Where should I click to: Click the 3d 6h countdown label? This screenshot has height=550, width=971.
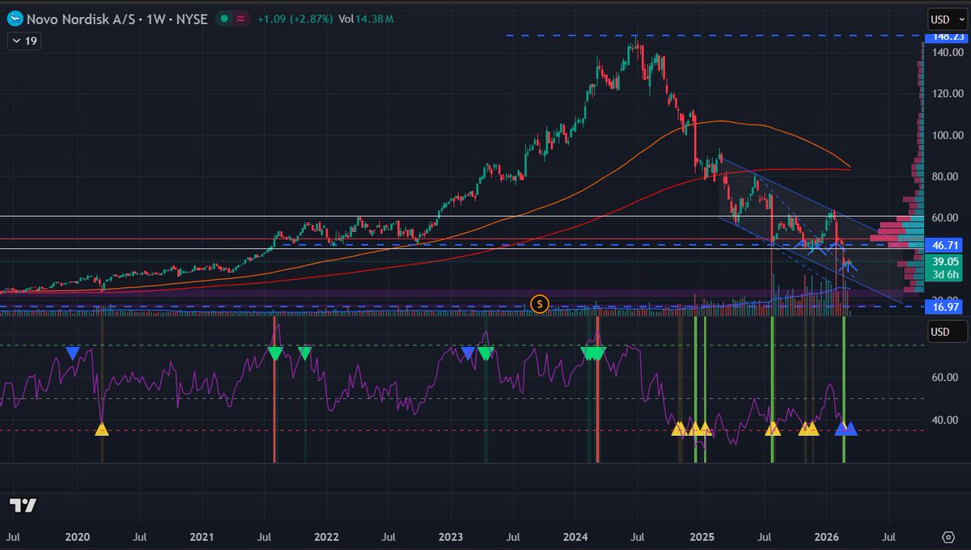click(x=944, y=274)
